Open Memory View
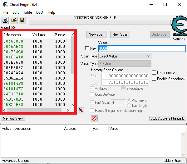This screenshot has height=164, width=187. (x=13, y=118)
